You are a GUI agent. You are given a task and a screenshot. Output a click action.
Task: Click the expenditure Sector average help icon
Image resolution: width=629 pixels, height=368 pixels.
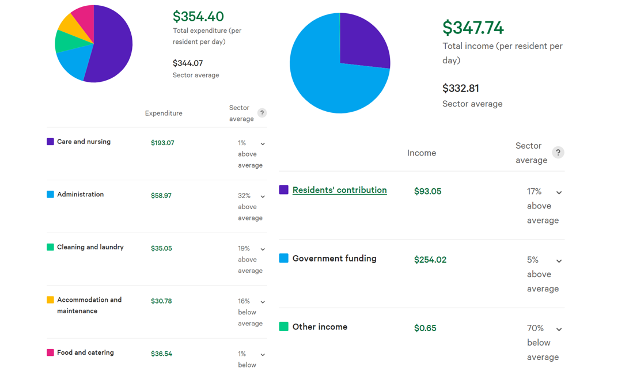262,113
